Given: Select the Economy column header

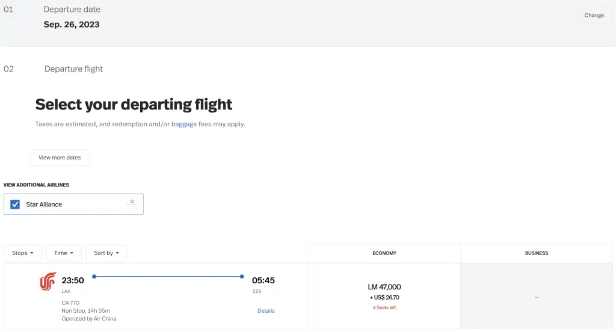Looking at the screenshot, I should (x=384, y=253).
